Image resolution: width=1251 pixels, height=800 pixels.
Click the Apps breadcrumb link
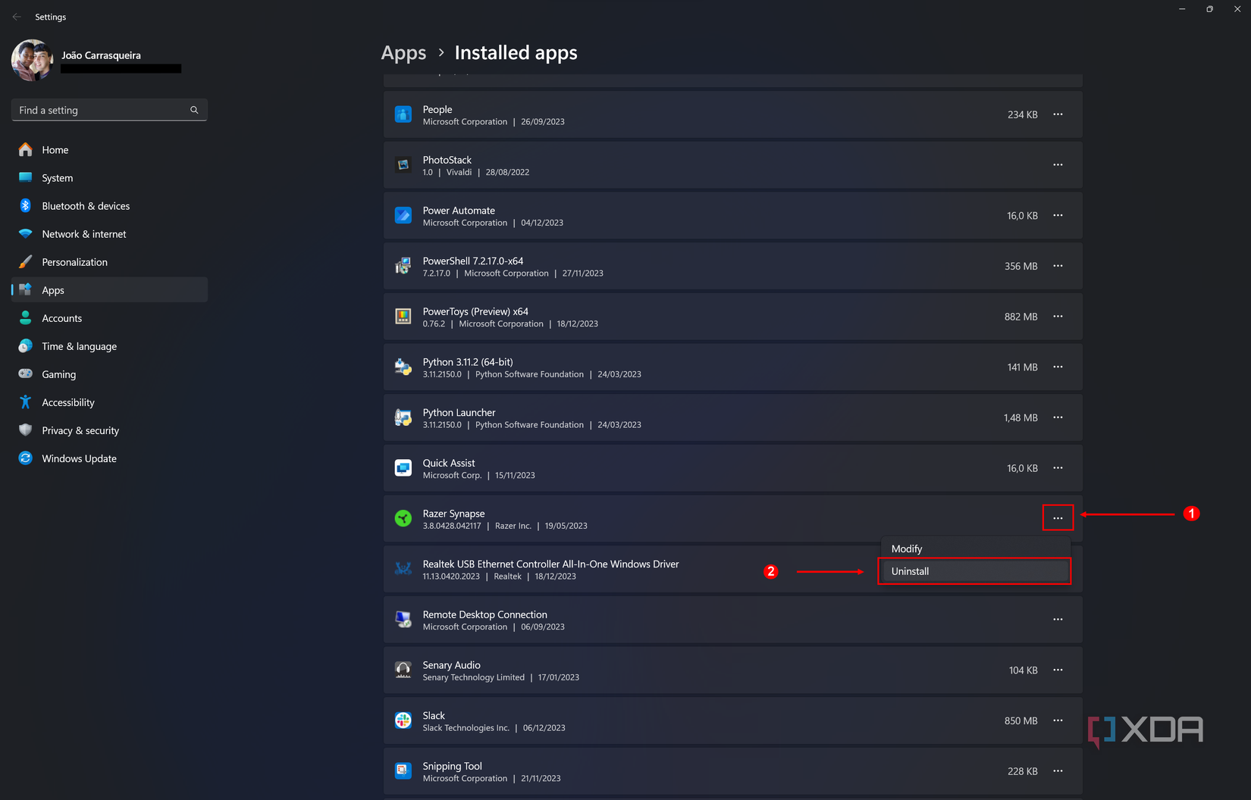(403, 53)
